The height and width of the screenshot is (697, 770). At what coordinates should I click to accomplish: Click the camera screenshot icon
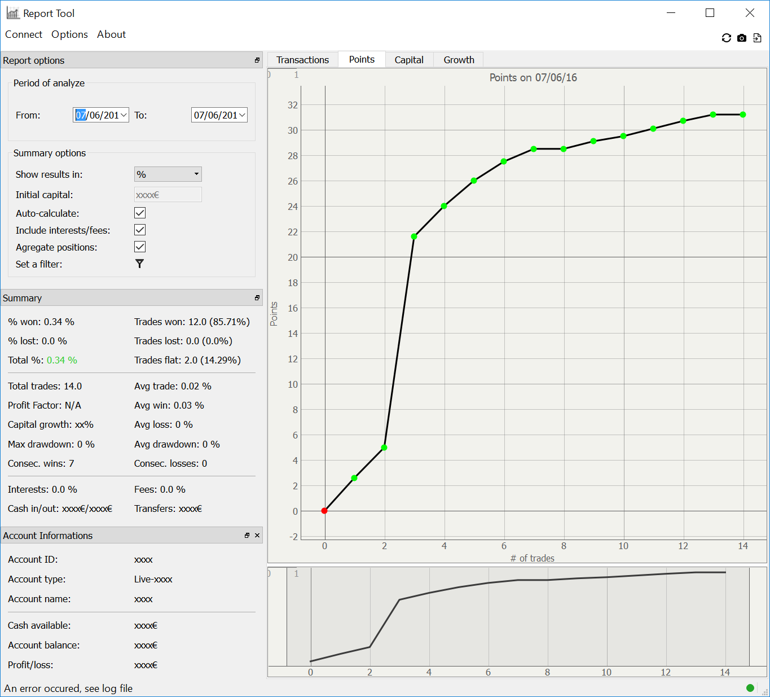(x=742, y=38)
